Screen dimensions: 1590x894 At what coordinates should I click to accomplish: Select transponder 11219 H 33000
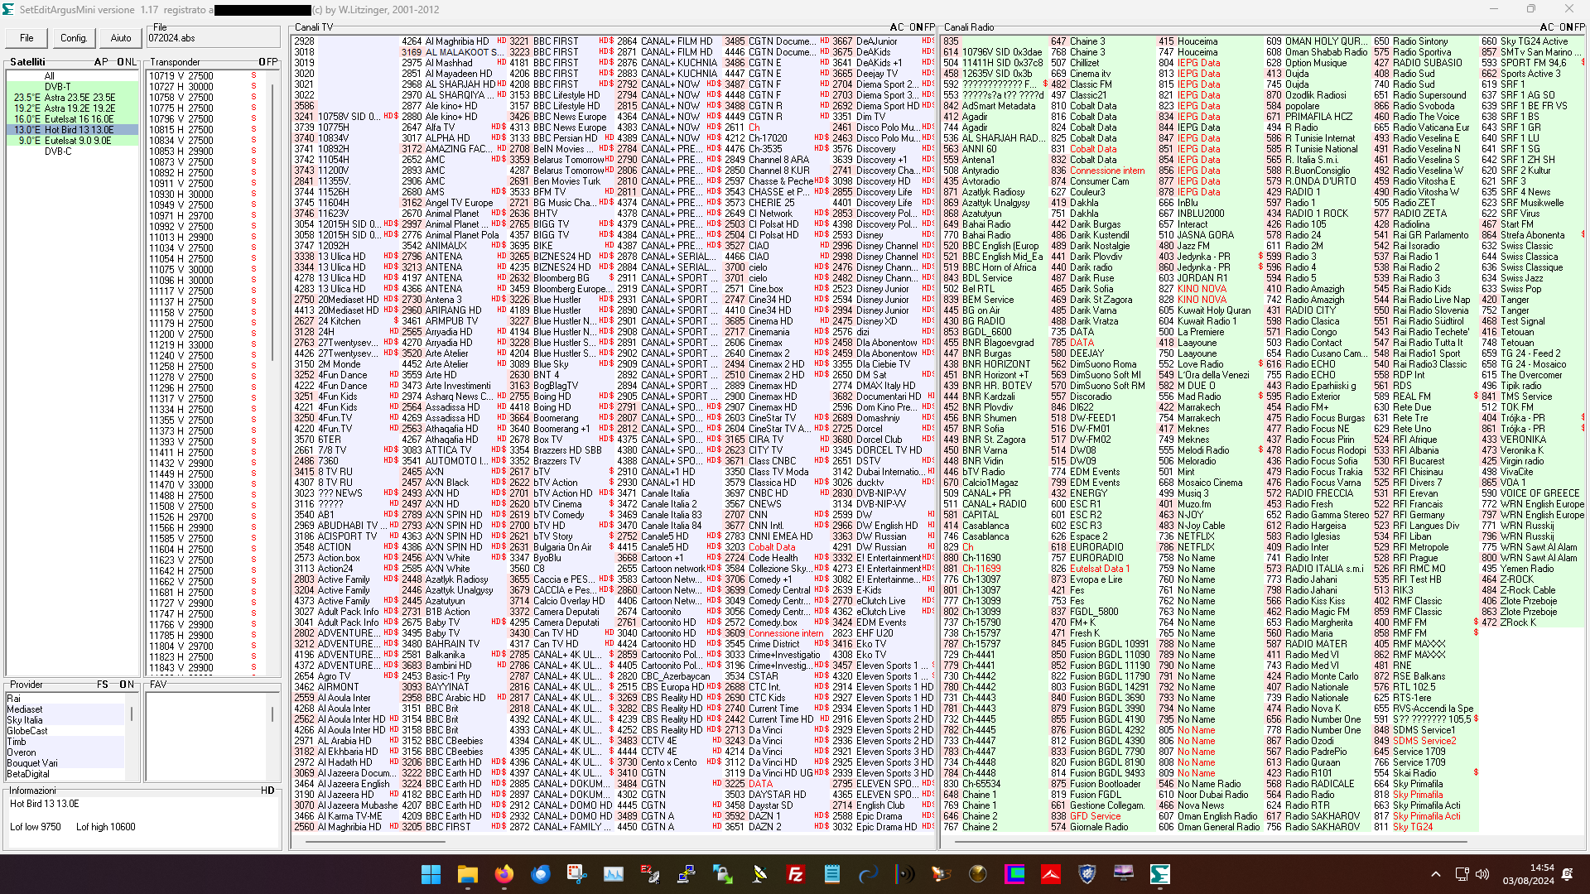205,345
